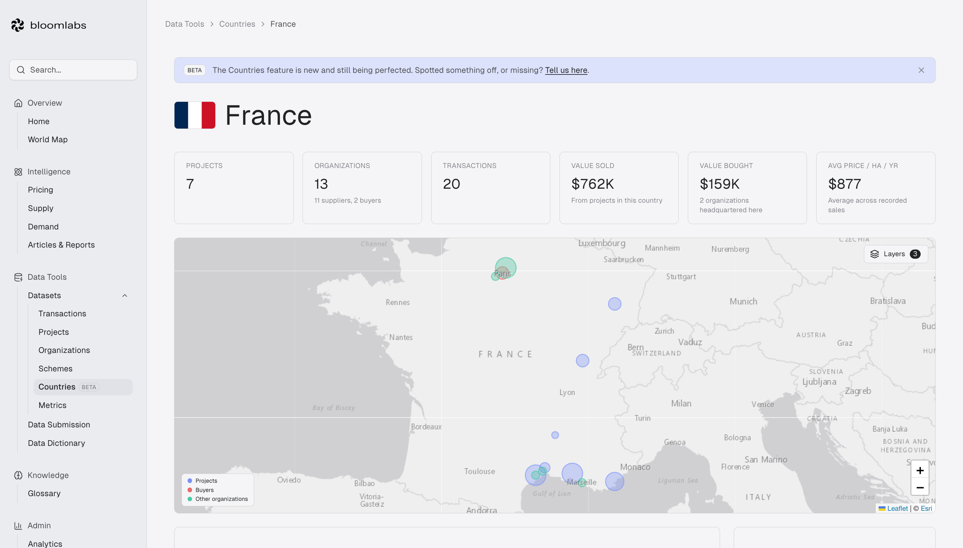
Task: Collapse the Datasets section chevron
Action: tap(125, 296)
